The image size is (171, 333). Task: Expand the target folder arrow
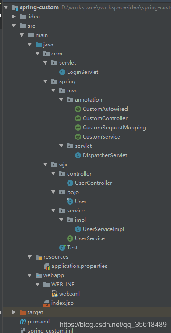click(x=14, y=312)
